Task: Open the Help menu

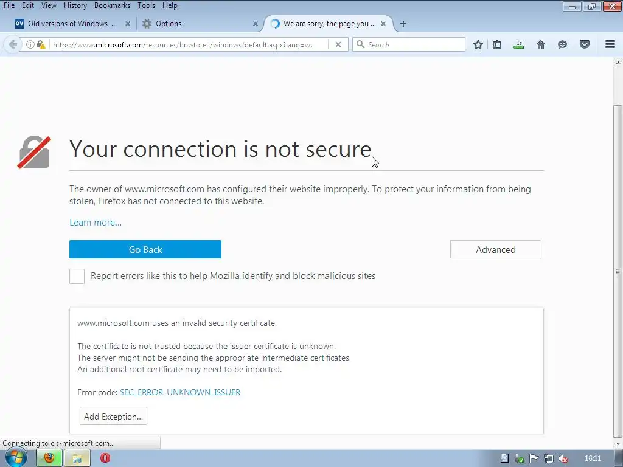Action: coord(170,5)
